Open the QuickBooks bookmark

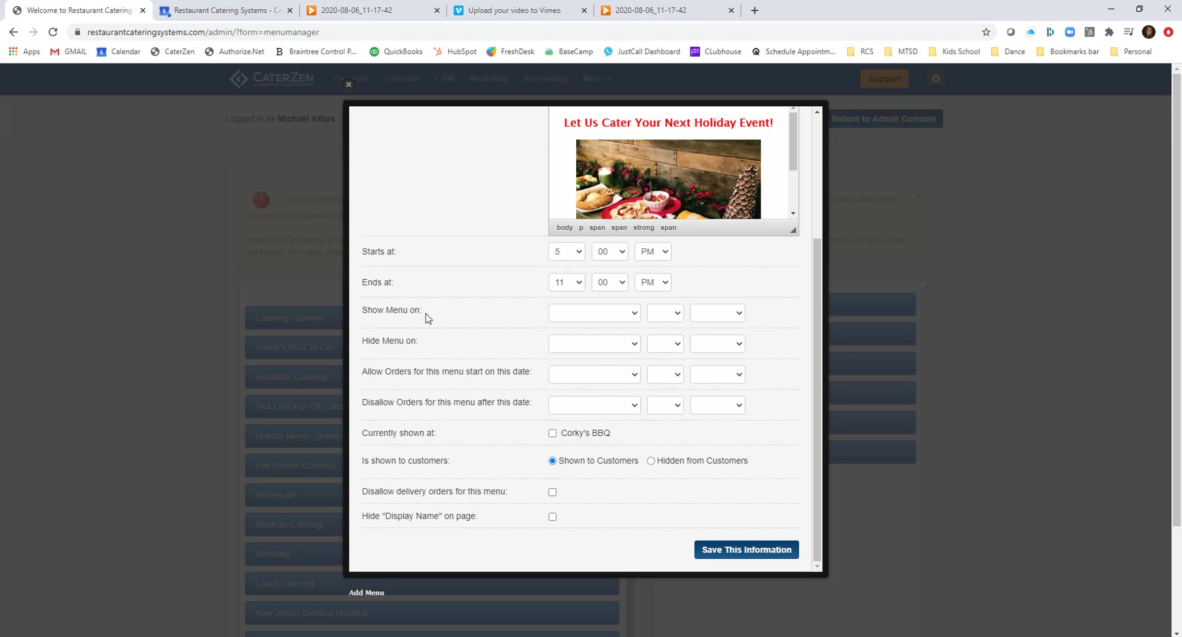tap(396, 52)
